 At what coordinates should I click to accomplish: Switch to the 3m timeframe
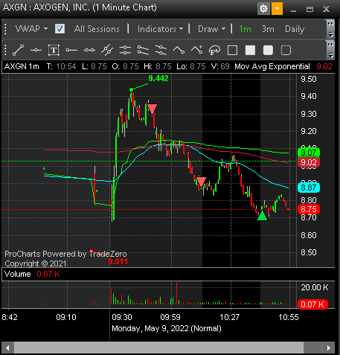268,29
